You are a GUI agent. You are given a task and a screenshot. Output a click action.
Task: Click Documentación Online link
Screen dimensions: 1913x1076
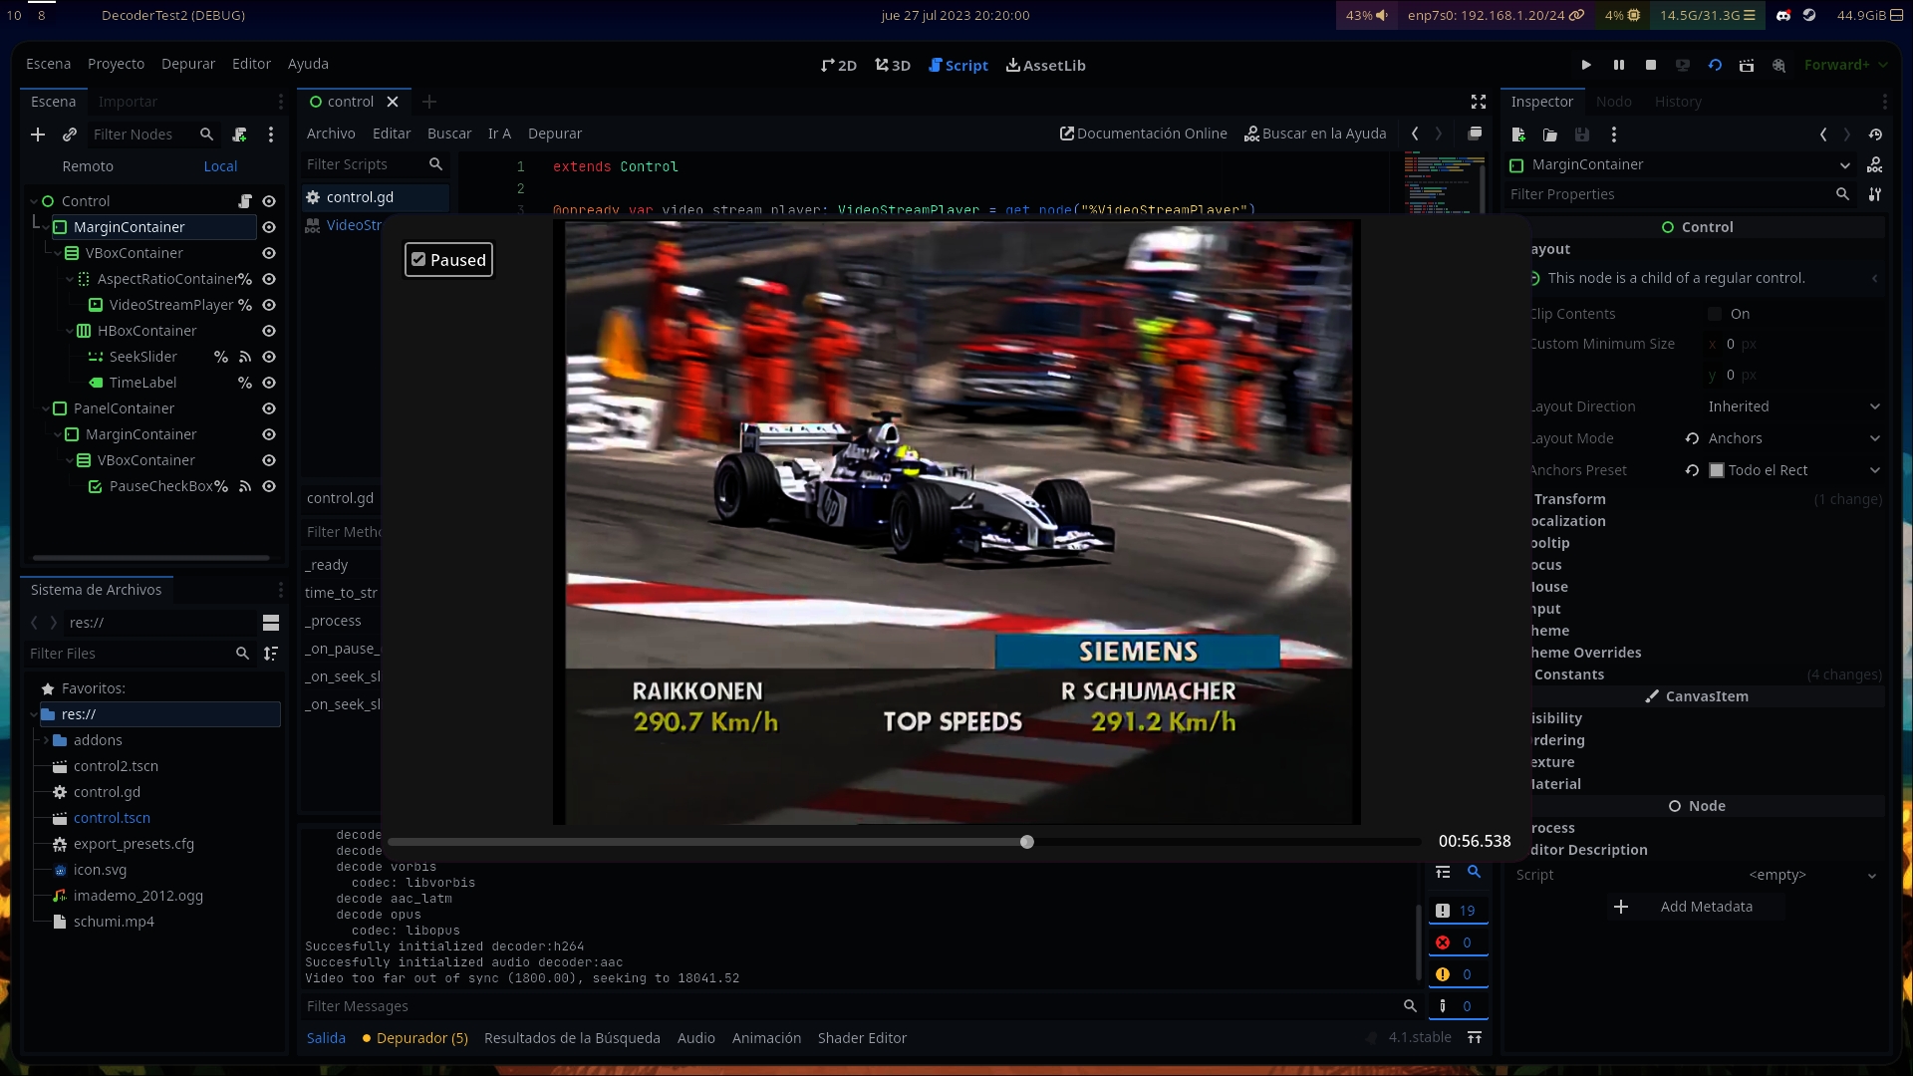(1143, 134)
